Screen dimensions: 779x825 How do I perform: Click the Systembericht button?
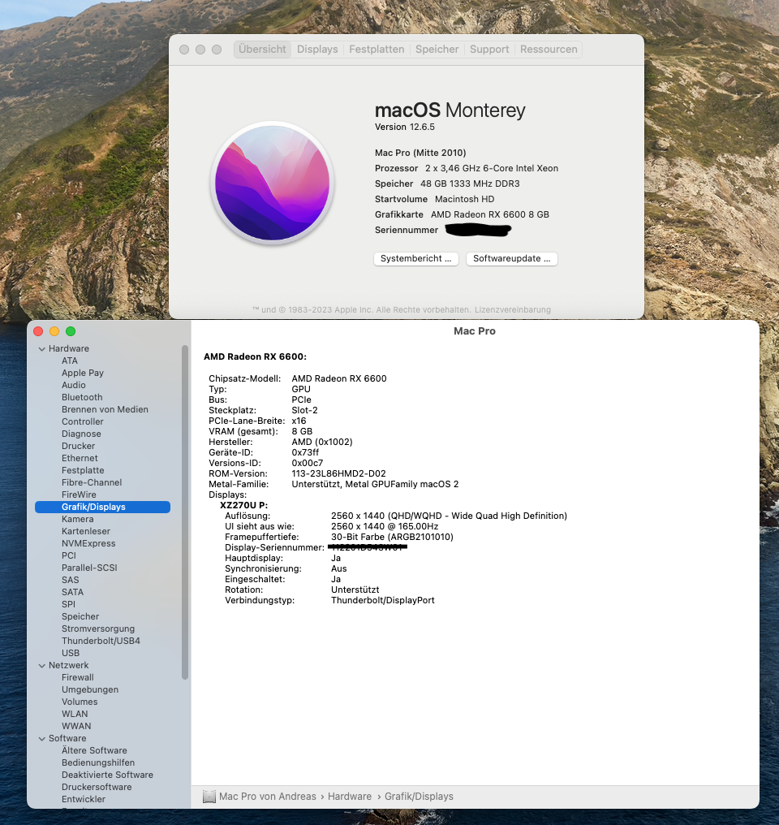click(x=415, y=258)
